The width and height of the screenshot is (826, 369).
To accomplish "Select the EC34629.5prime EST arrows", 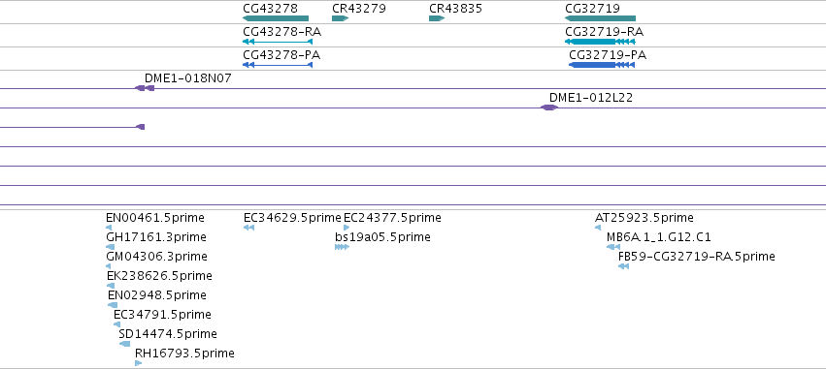I will 248,228.
